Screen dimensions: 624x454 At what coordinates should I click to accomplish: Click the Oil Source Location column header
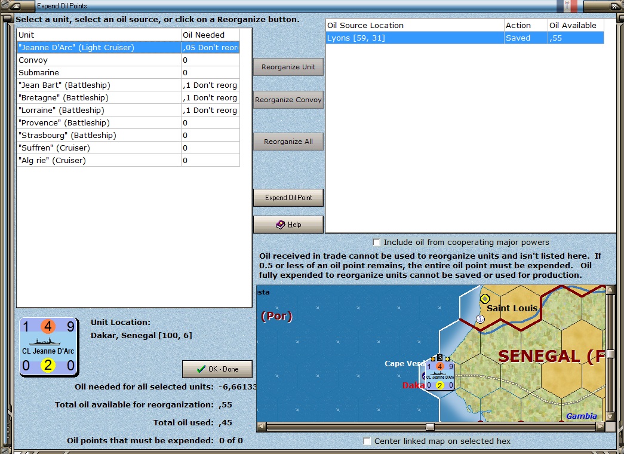414,26
